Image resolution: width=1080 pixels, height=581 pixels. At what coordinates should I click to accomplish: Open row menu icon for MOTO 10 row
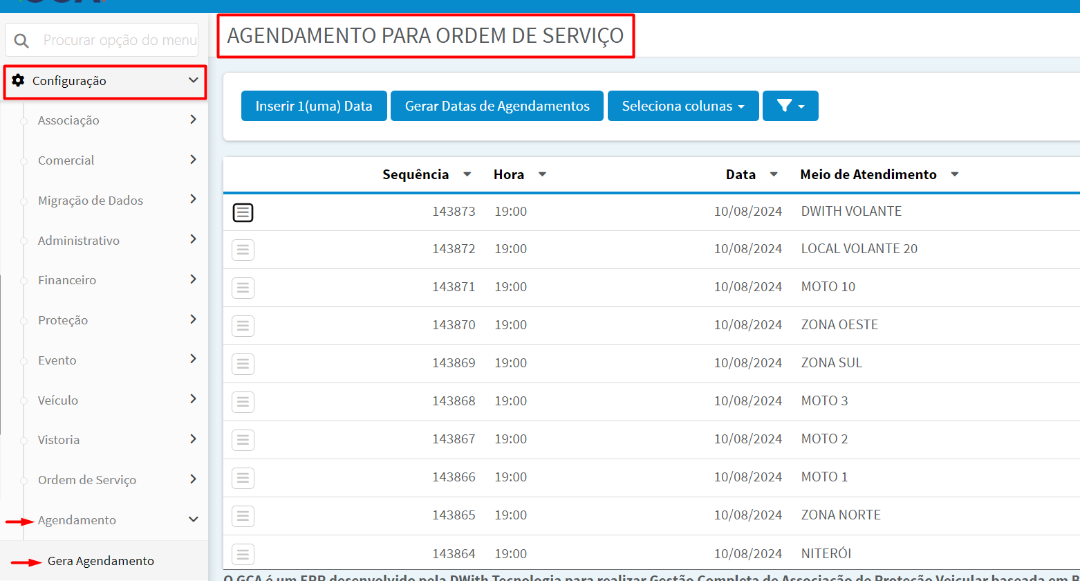pyautogui.click(x=243, y=288)
